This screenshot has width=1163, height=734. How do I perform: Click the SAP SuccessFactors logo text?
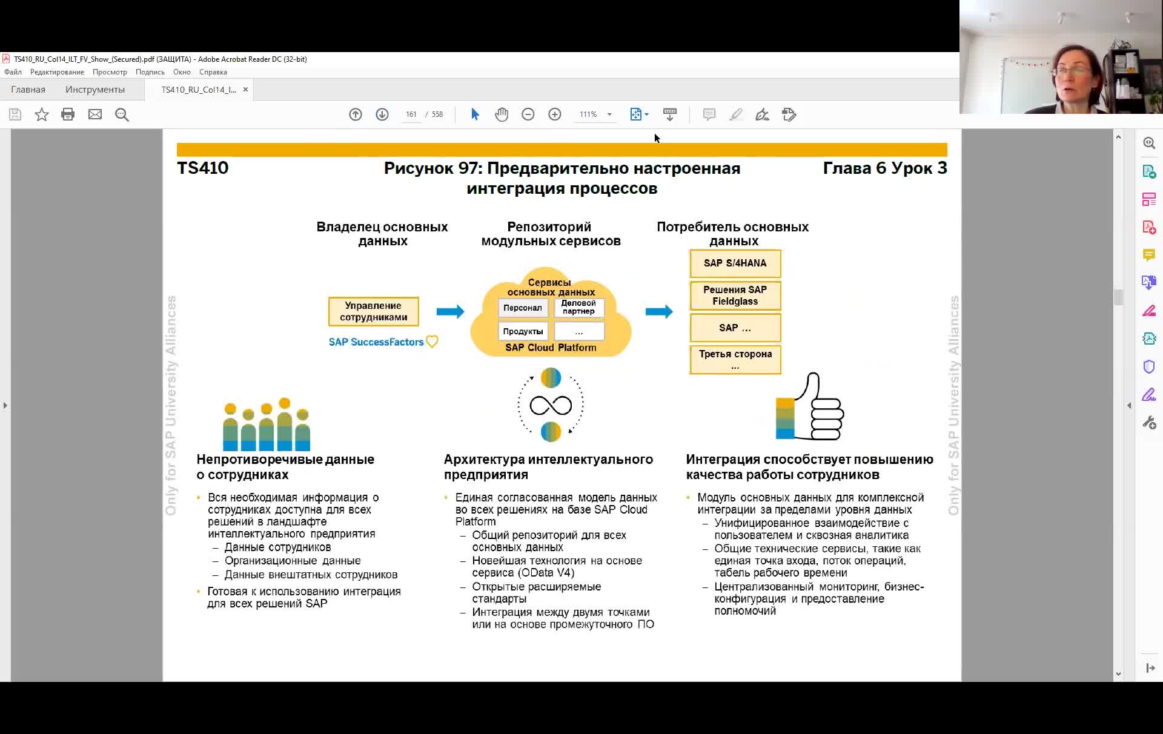(376, 342)
